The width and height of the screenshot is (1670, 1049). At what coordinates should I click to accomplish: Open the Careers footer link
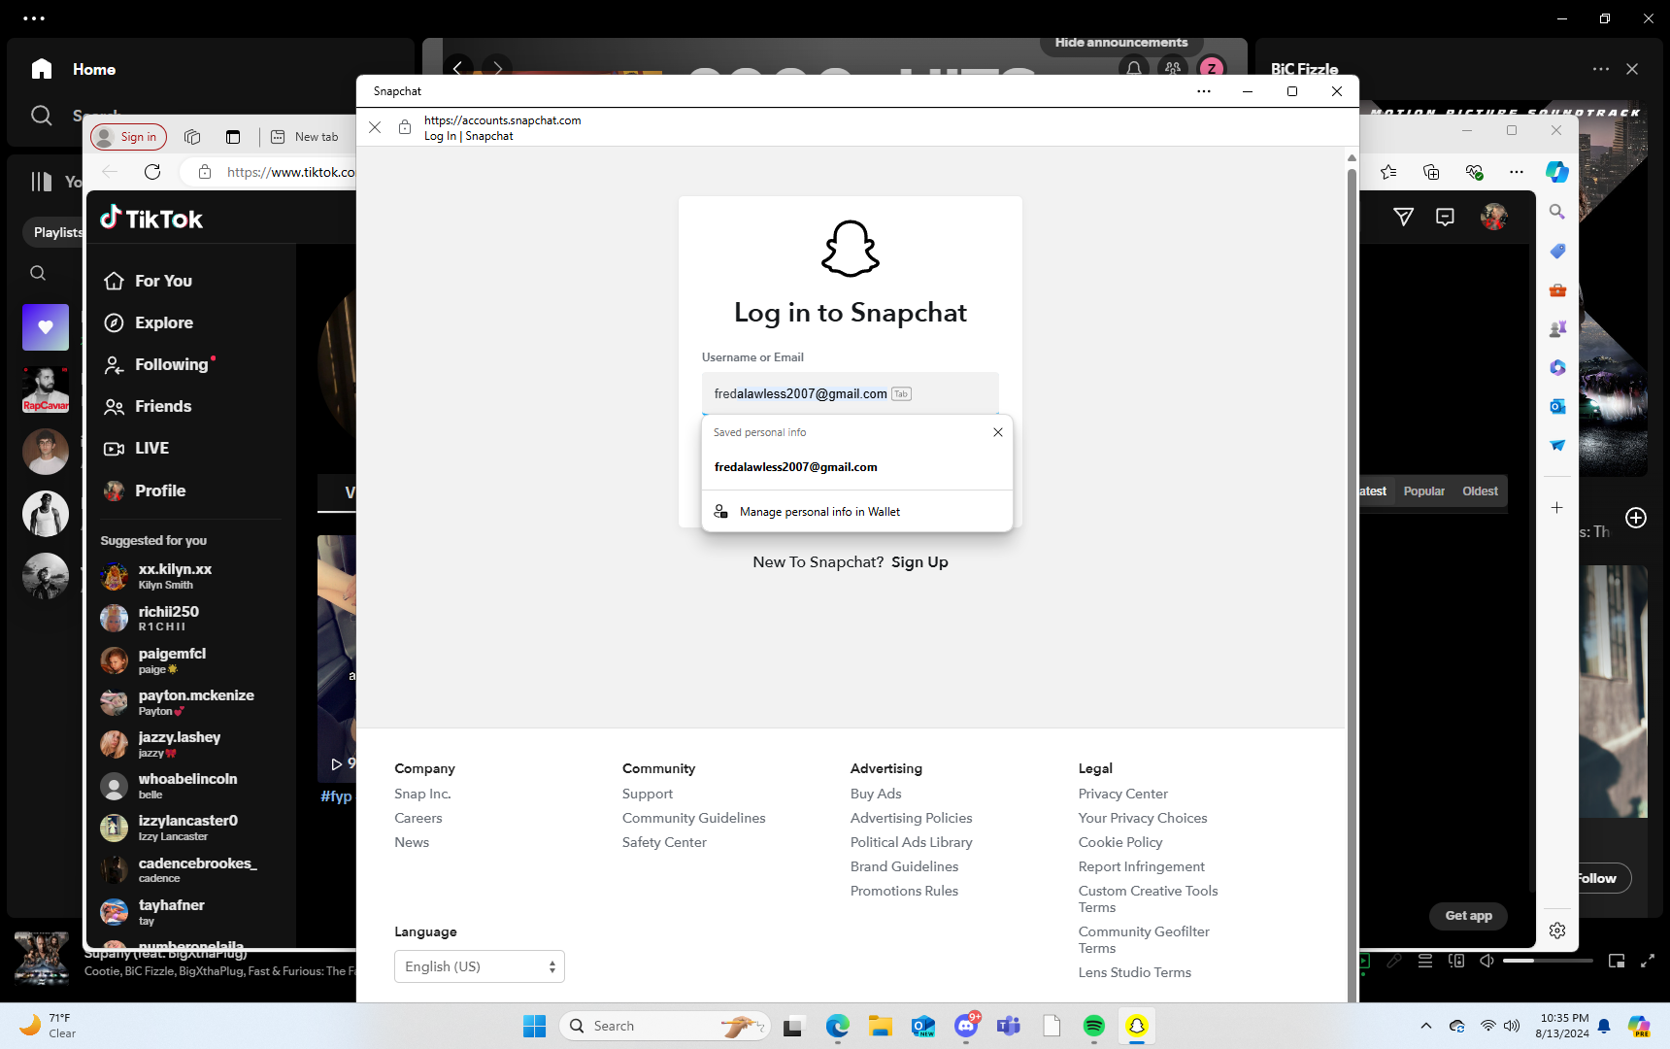(x=418, y=818)
